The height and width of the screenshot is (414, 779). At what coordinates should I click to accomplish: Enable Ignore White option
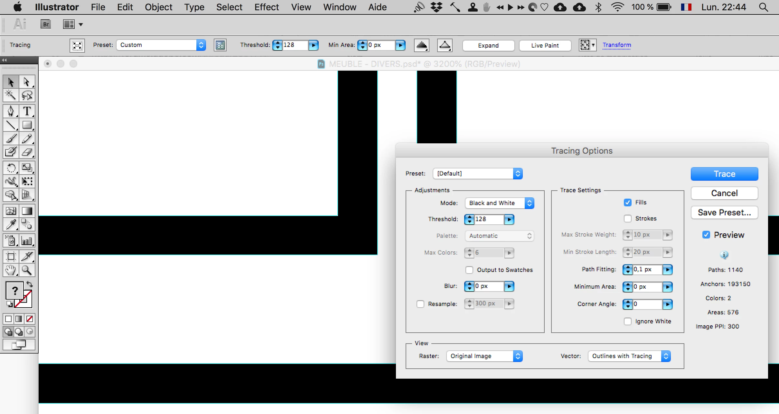628,321
